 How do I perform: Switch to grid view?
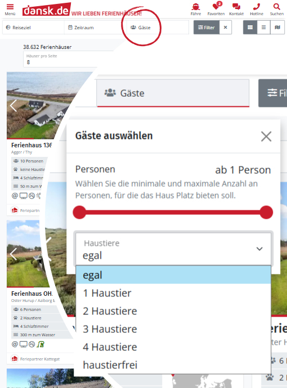tap(250, 28)
